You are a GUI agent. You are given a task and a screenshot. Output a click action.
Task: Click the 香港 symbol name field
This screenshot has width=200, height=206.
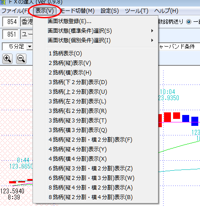26,22
